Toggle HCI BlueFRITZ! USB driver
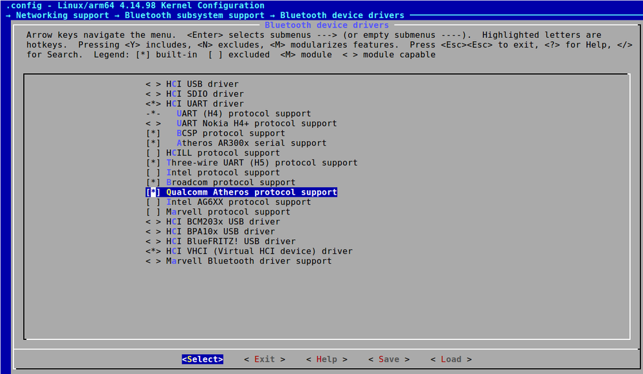The width and height of the screenshot is (643, 374). [x=221, y=241]
